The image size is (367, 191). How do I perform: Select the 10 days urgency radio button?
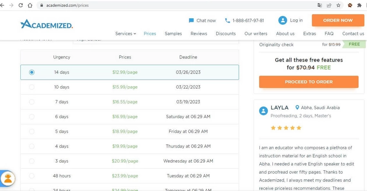click(31, 87)
